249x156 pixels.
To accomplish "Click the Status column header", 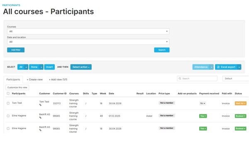I will coord(238,93).
